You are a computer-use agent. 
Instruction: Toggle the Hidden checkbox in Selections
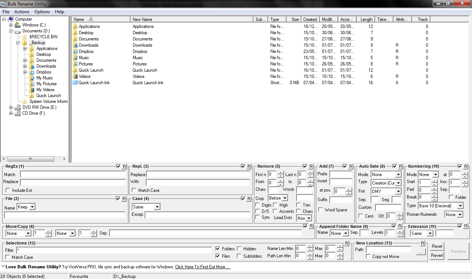(x=239, y=249)
